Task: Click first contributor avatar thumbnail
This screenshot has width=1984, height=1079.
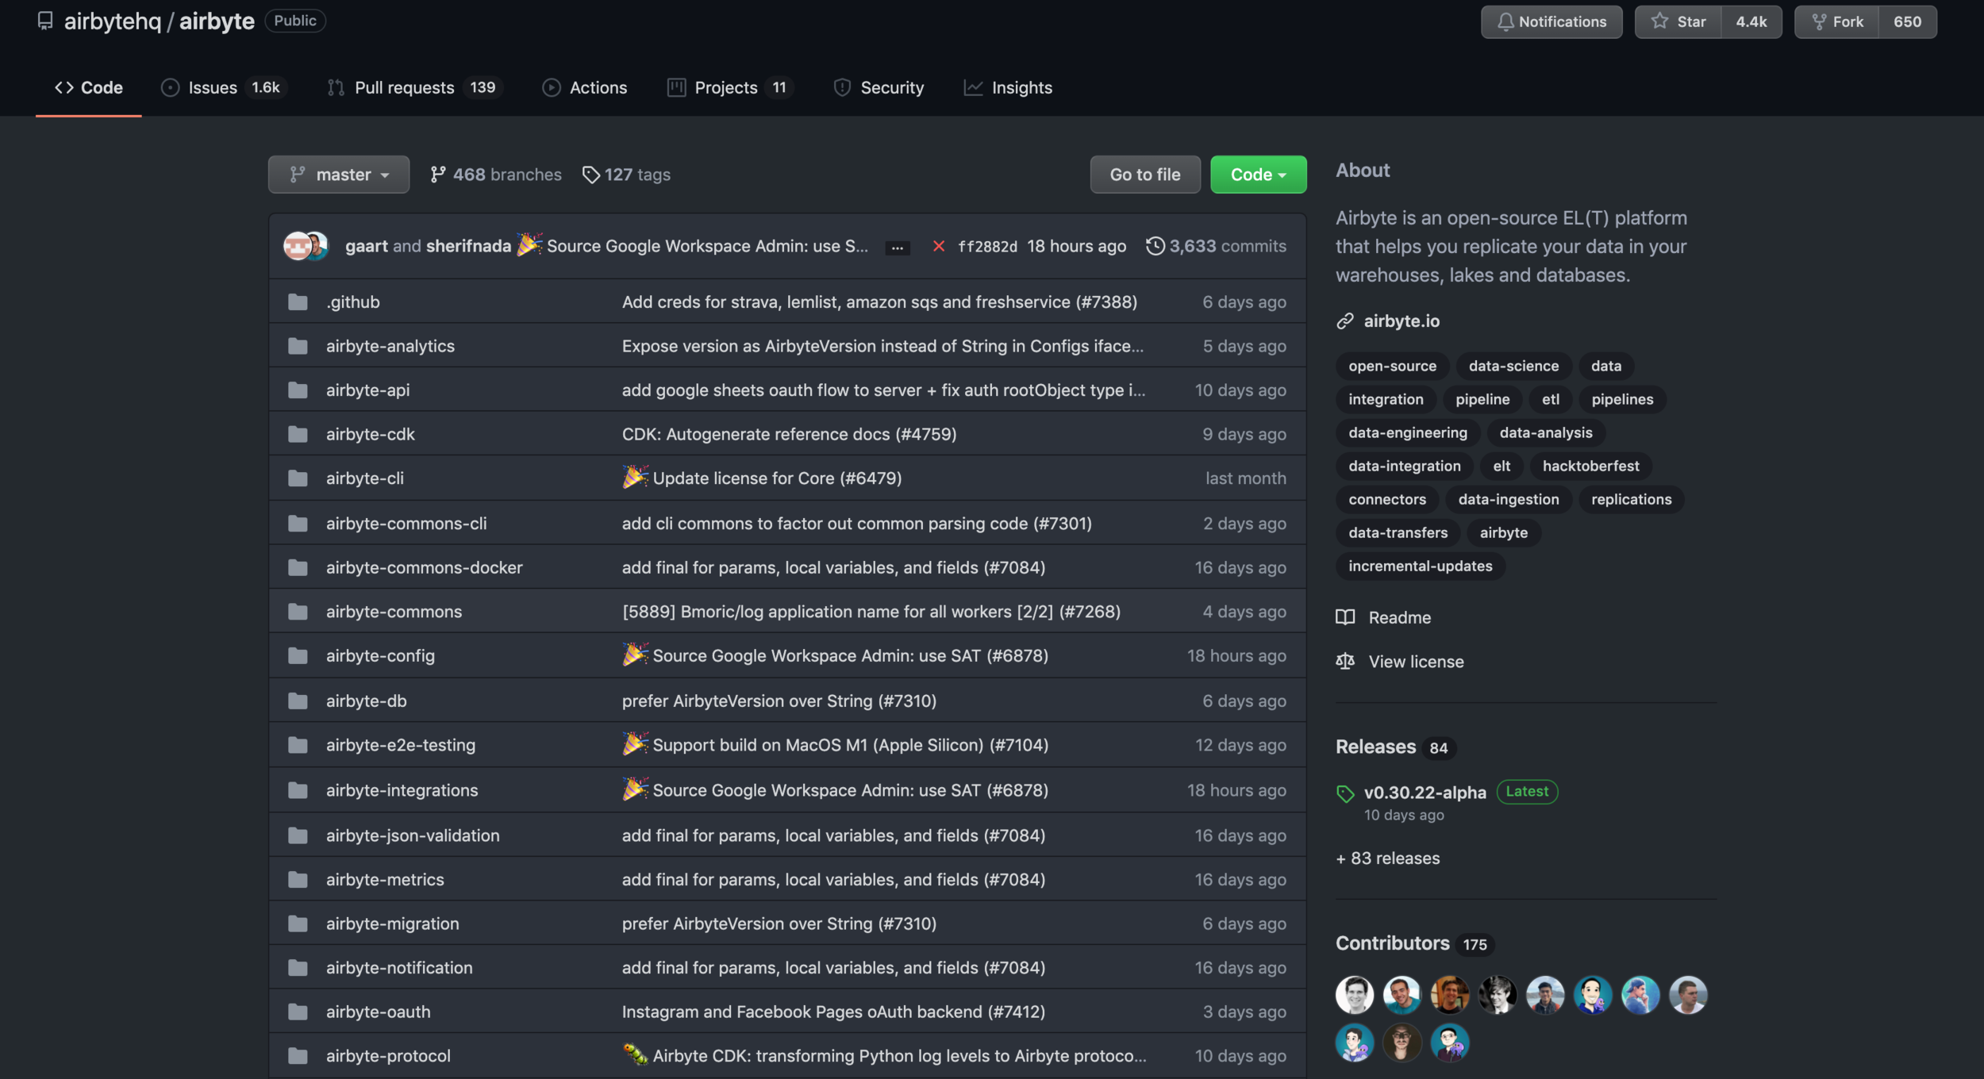Action: point(1354,995)
